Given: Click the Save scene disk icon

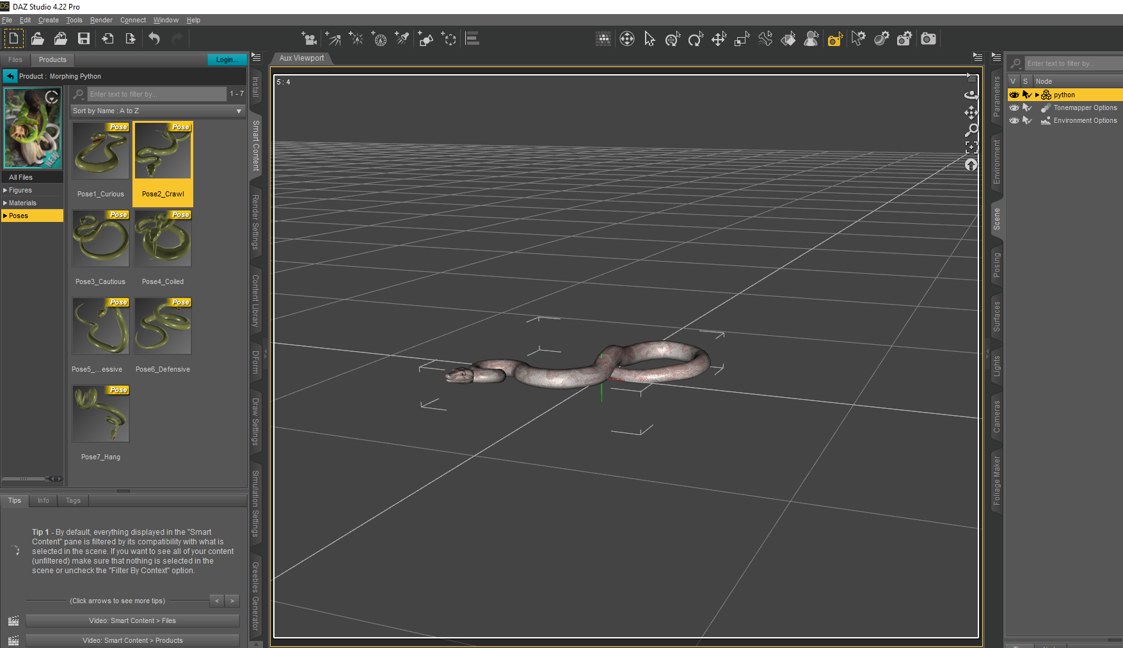Looking at the screenshot, I should (x=84, y=39).
